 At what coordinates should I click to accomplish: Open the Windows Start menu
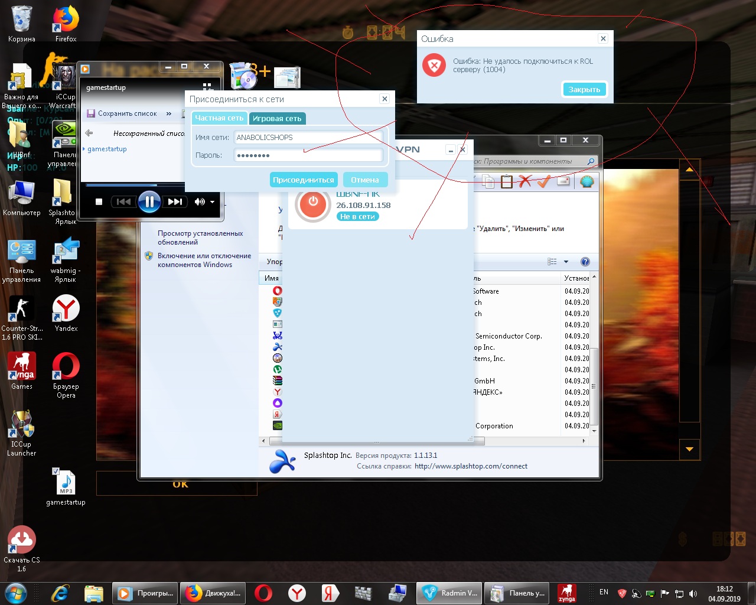point(16,593)
